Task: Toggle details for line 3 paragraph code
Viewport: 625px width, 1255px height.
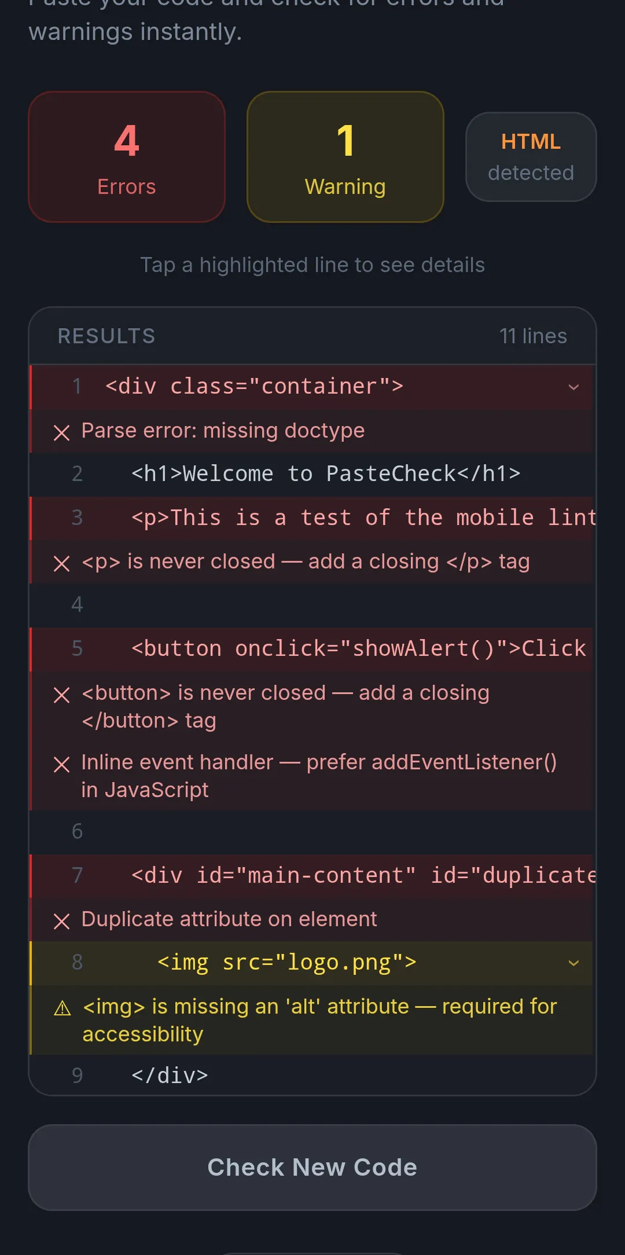Action: coord(311,518)
